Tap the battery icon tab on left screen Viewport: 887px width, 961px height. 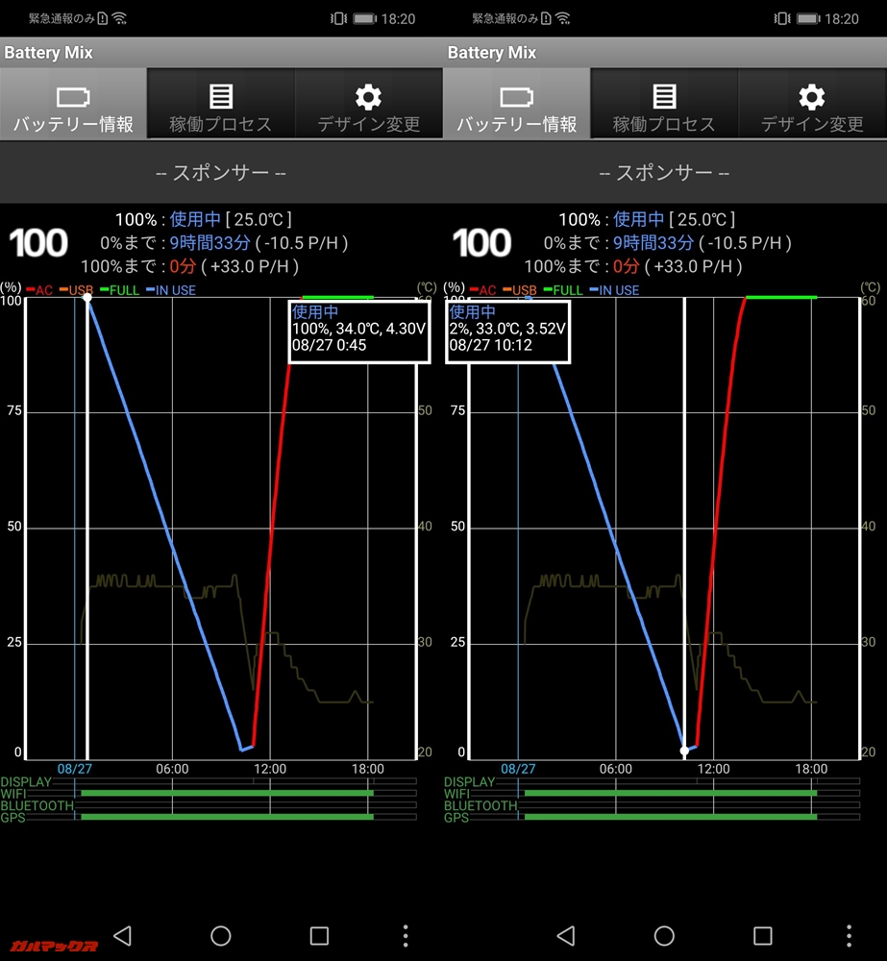tap(73, 97)
